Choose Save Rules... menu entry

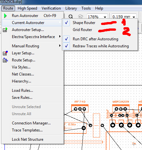pos(32,98)
